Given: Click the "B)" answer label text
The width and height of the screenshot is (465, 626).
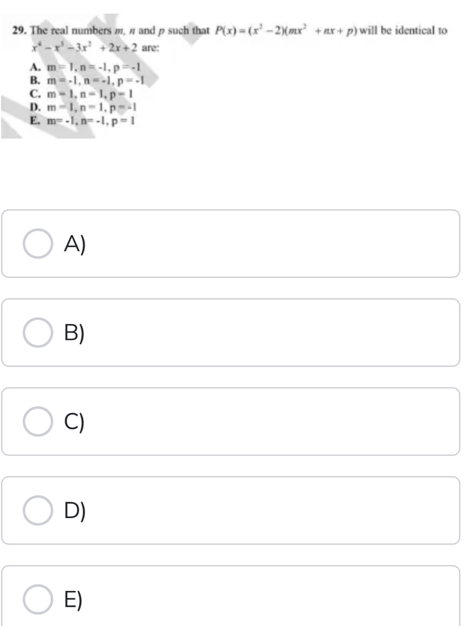Looking at the screenshot, I should click(x=75, y=333).
